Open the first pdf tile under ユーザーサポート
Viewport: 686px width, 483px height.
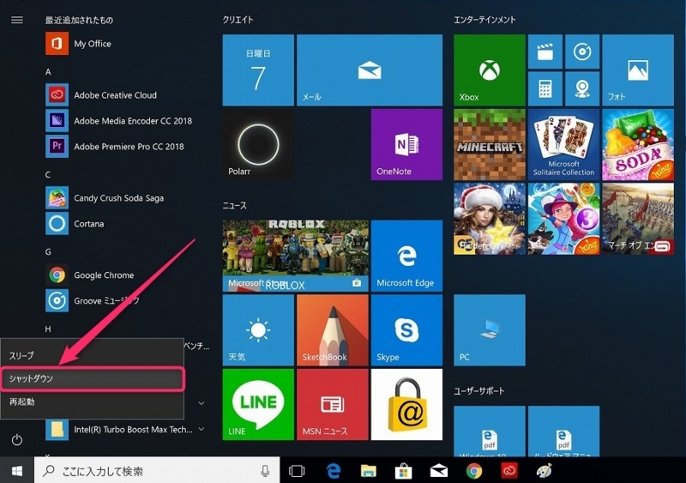pos(490,431)
